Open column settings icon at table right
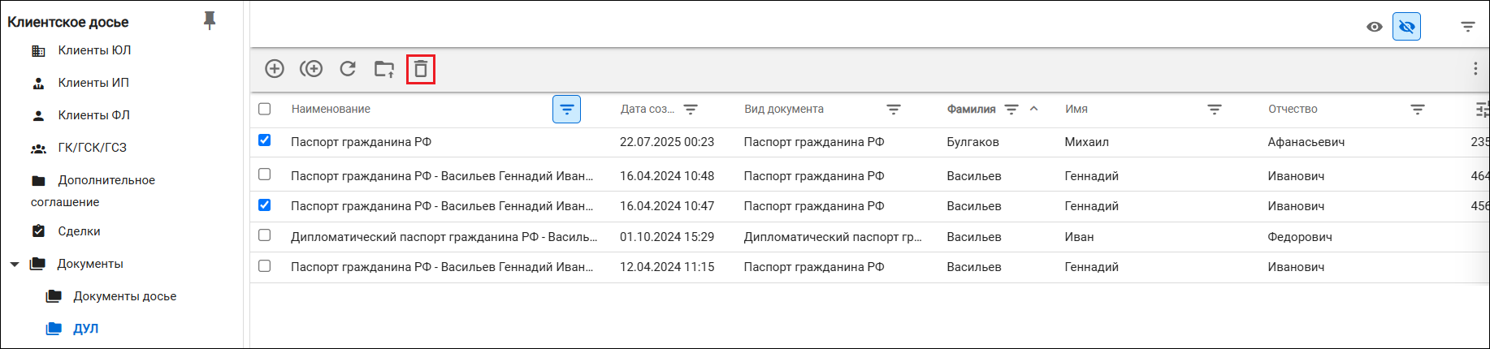 pos(1482,110)
